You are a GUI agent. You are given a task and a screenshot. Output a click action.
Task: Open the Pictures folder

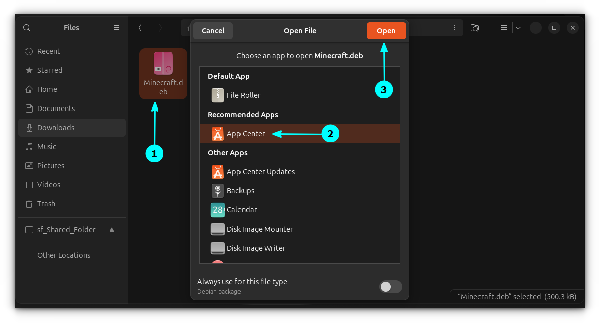point(72,166)
